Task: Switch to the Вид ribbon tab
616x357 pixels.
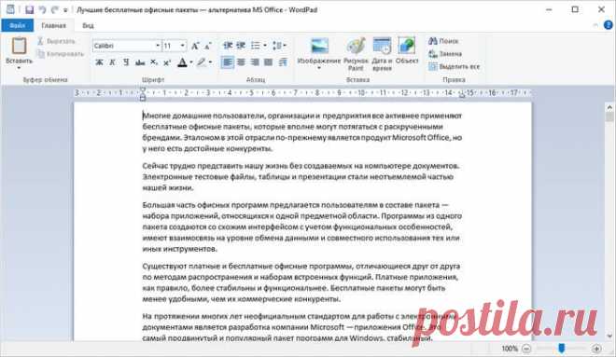Action: point(88,25)
